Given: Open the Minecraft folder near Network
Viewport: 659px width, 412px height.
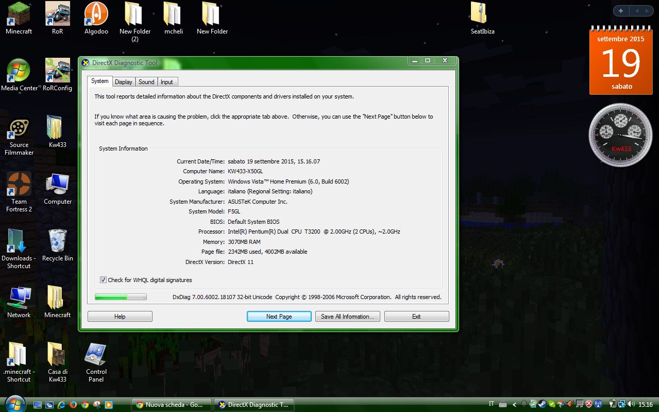Looking at the screenshot, I should [x=57, y=302].
